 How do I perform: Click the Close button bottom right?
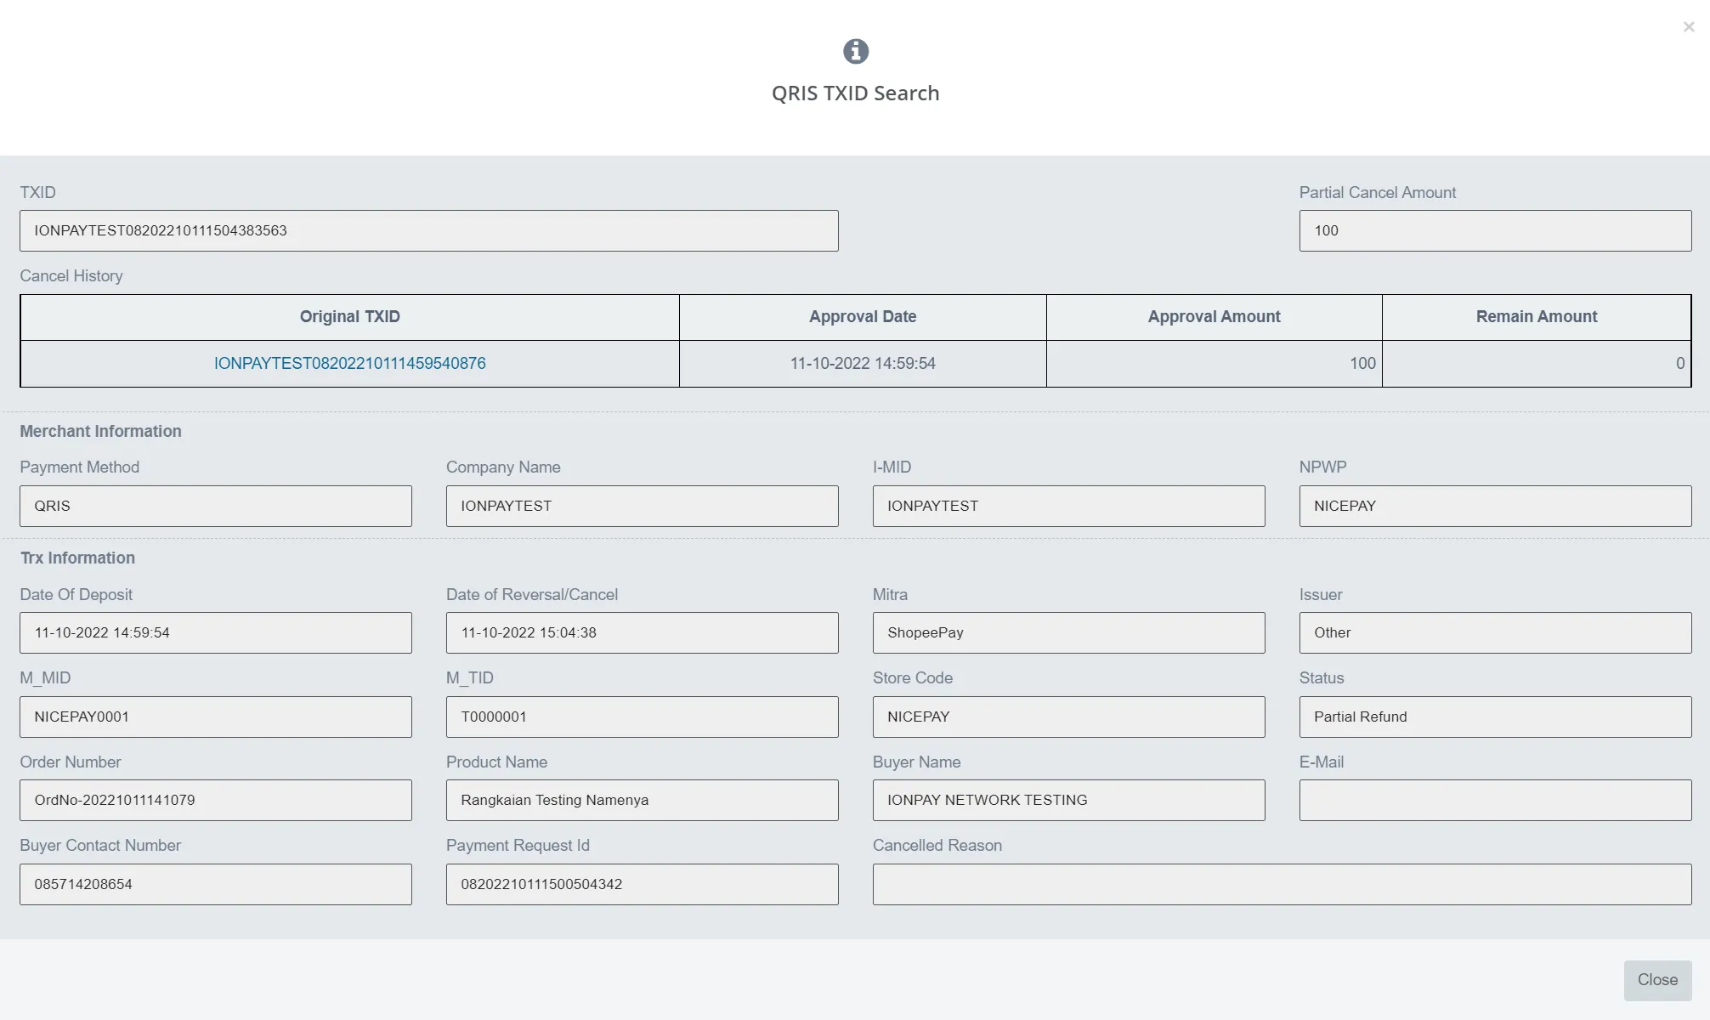pyautogui.click(x=1658, y=978)
